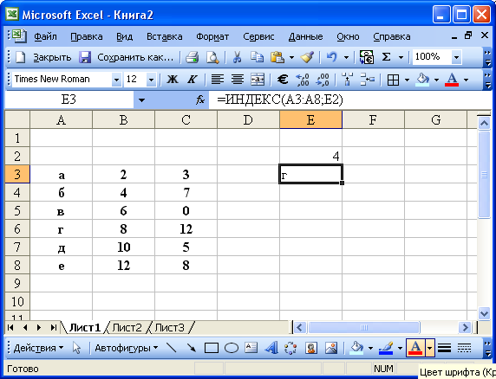Click the Закрыть toolbar button
496x379 pixels.
52,57
